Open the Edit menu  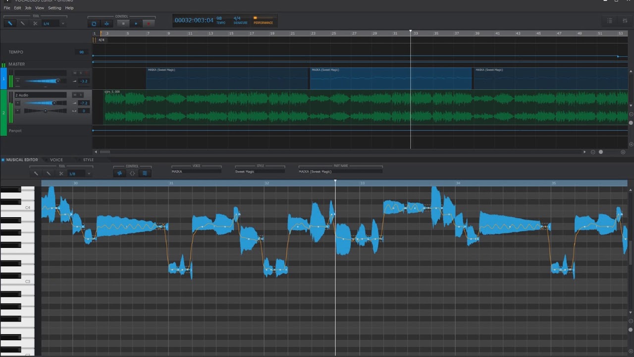tap(17, 8)
